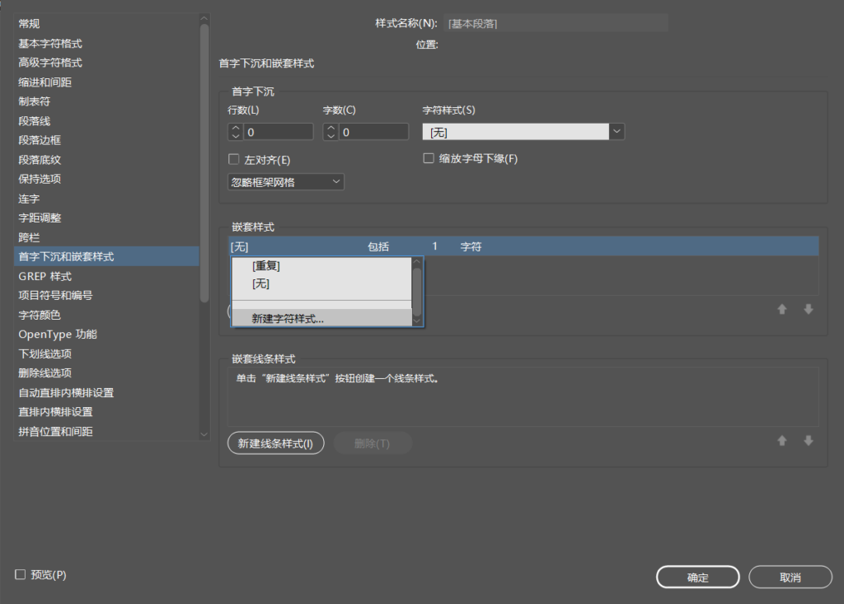
Task: Click the nested style move up arrow
Action: (782, 310)
